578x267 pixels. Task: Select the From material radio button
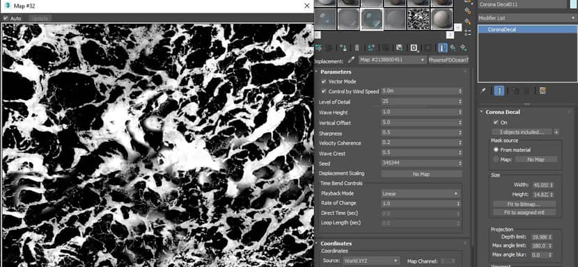point(496,150)
